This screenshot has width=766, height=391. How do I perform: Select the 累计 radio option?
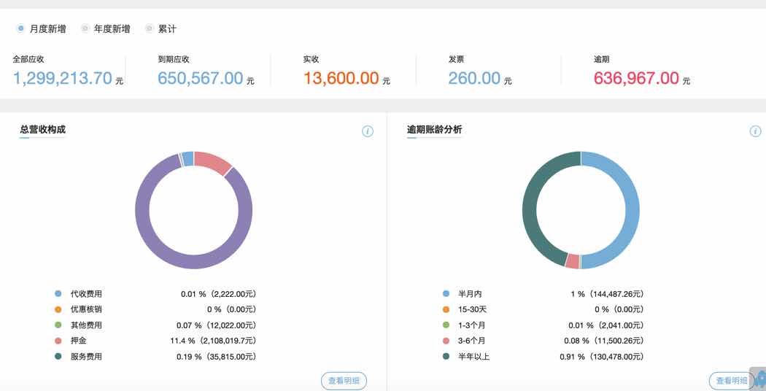coord(150,29)
